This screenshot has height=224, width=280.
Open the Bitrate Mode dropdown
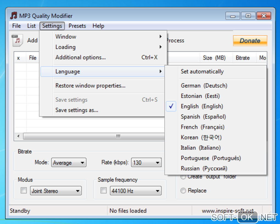click(x=69, y=162)
